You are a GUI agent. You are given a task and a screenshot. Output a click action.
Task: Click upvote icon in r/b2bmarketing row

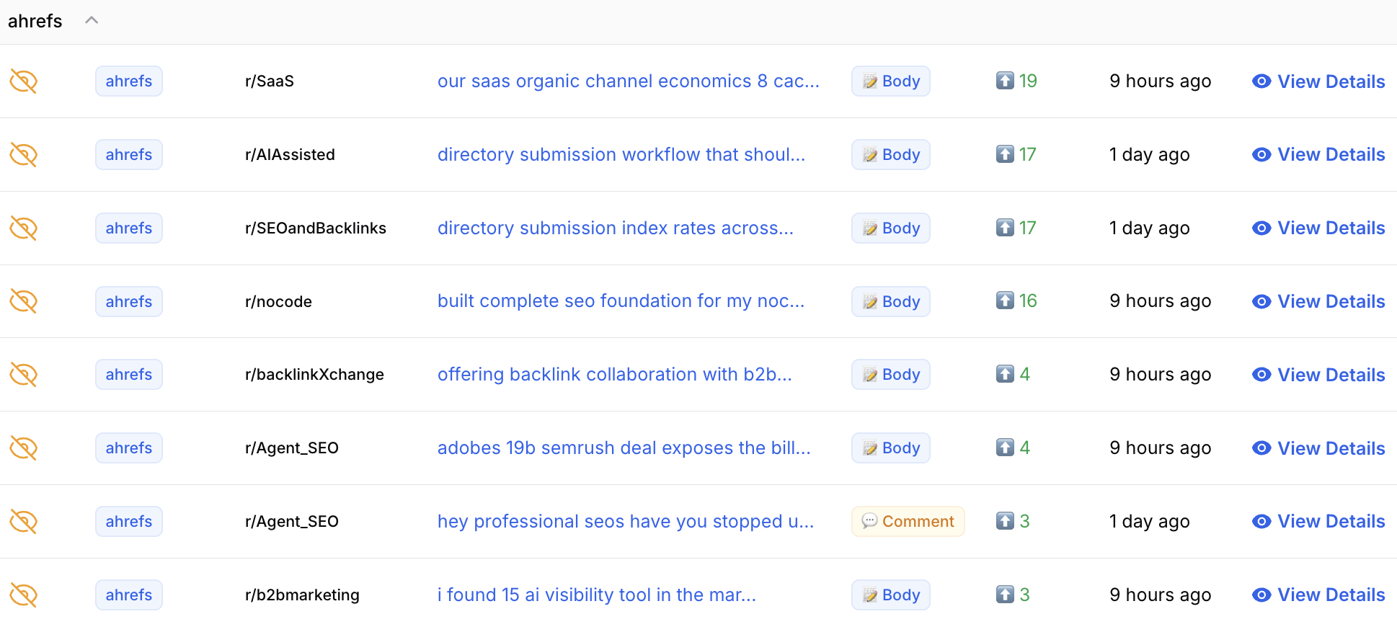pos(1005,595)
